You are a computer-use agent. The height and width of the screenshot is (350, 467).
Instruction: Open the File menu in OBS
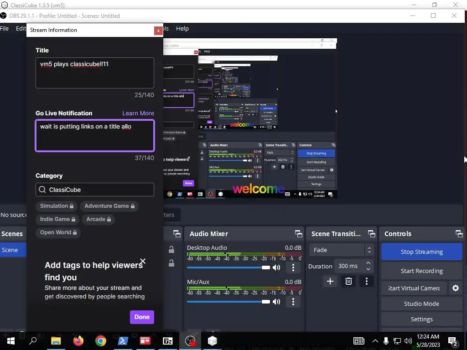(x=5, y=29)
